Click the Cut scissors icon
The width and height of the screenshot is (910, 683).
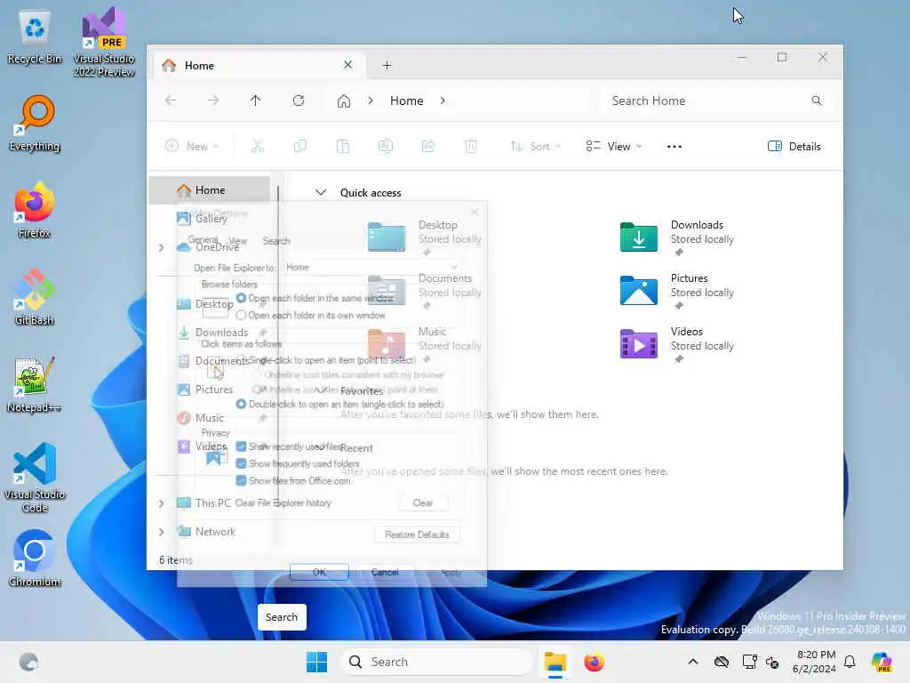(x=258, y=147)
